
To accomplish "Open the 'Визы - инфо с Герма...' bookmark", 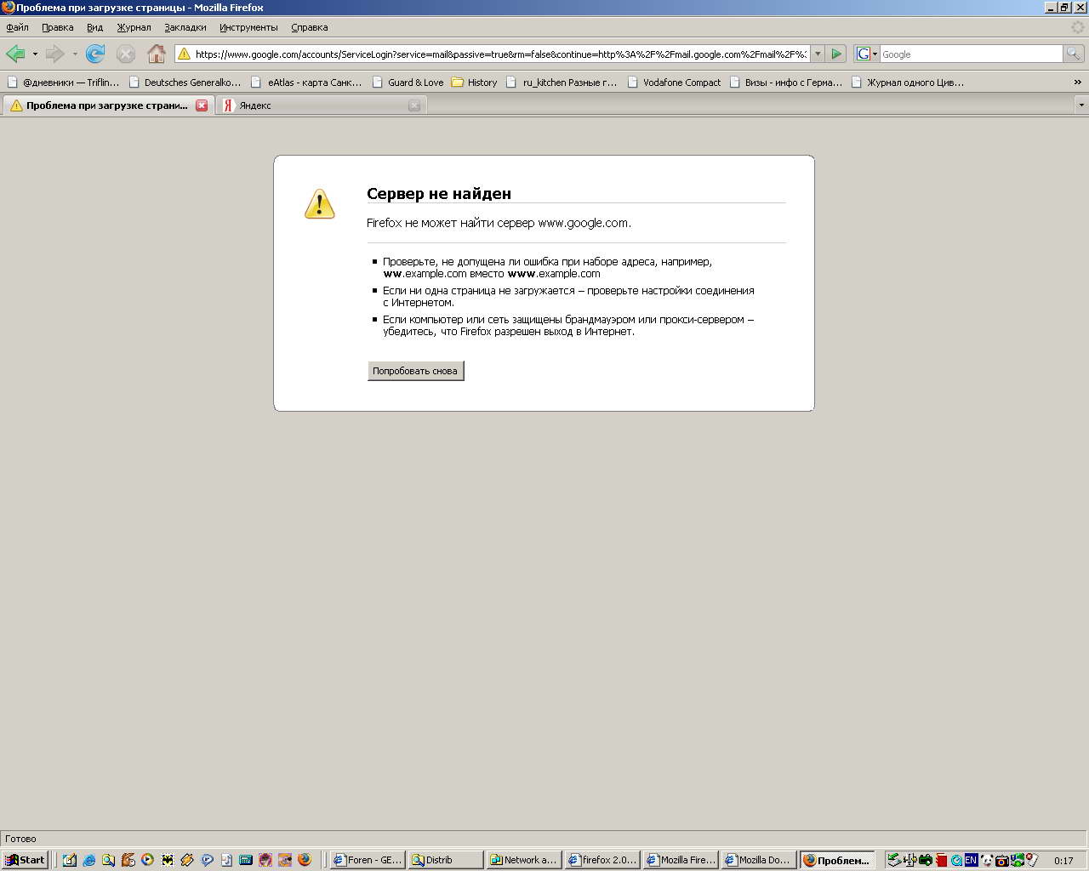I will 786,83.
